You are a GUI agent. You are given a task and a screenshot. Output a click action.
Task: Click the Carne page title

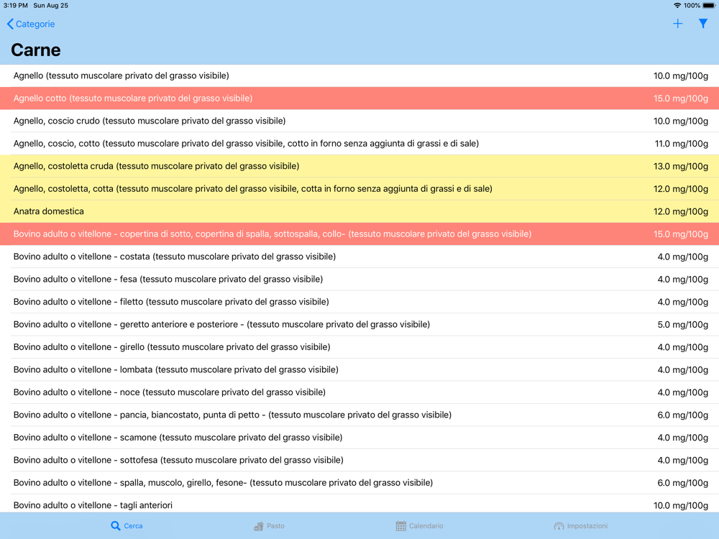[x=36, y=50]
